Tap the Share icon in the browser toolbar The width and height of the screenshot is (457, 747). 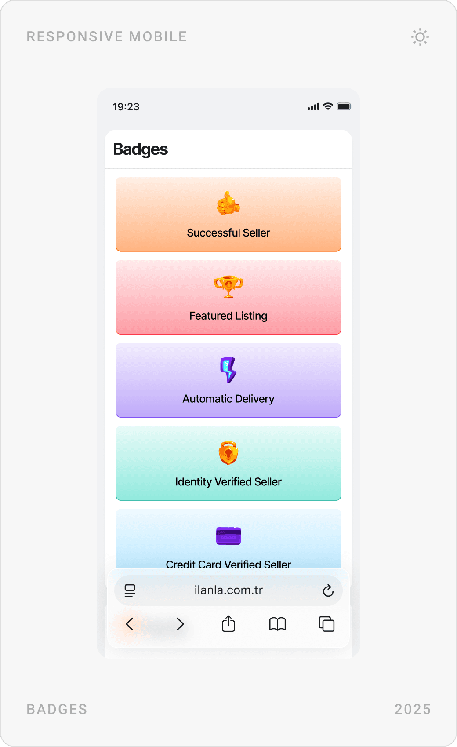228,623
